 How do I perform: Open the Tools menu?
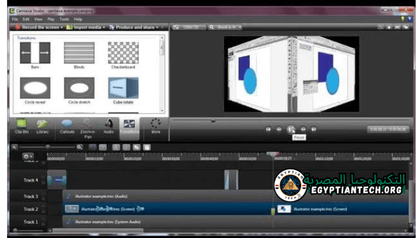pyautogui.click(x=64, y=19)
